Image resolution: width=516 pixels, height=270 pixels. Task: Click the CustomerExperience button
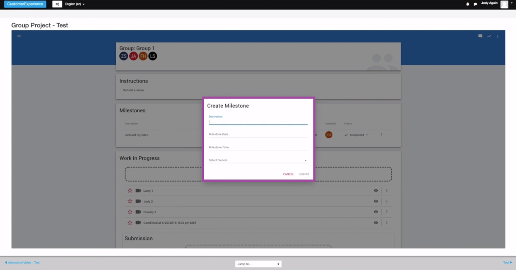click(x=25, y=4)
